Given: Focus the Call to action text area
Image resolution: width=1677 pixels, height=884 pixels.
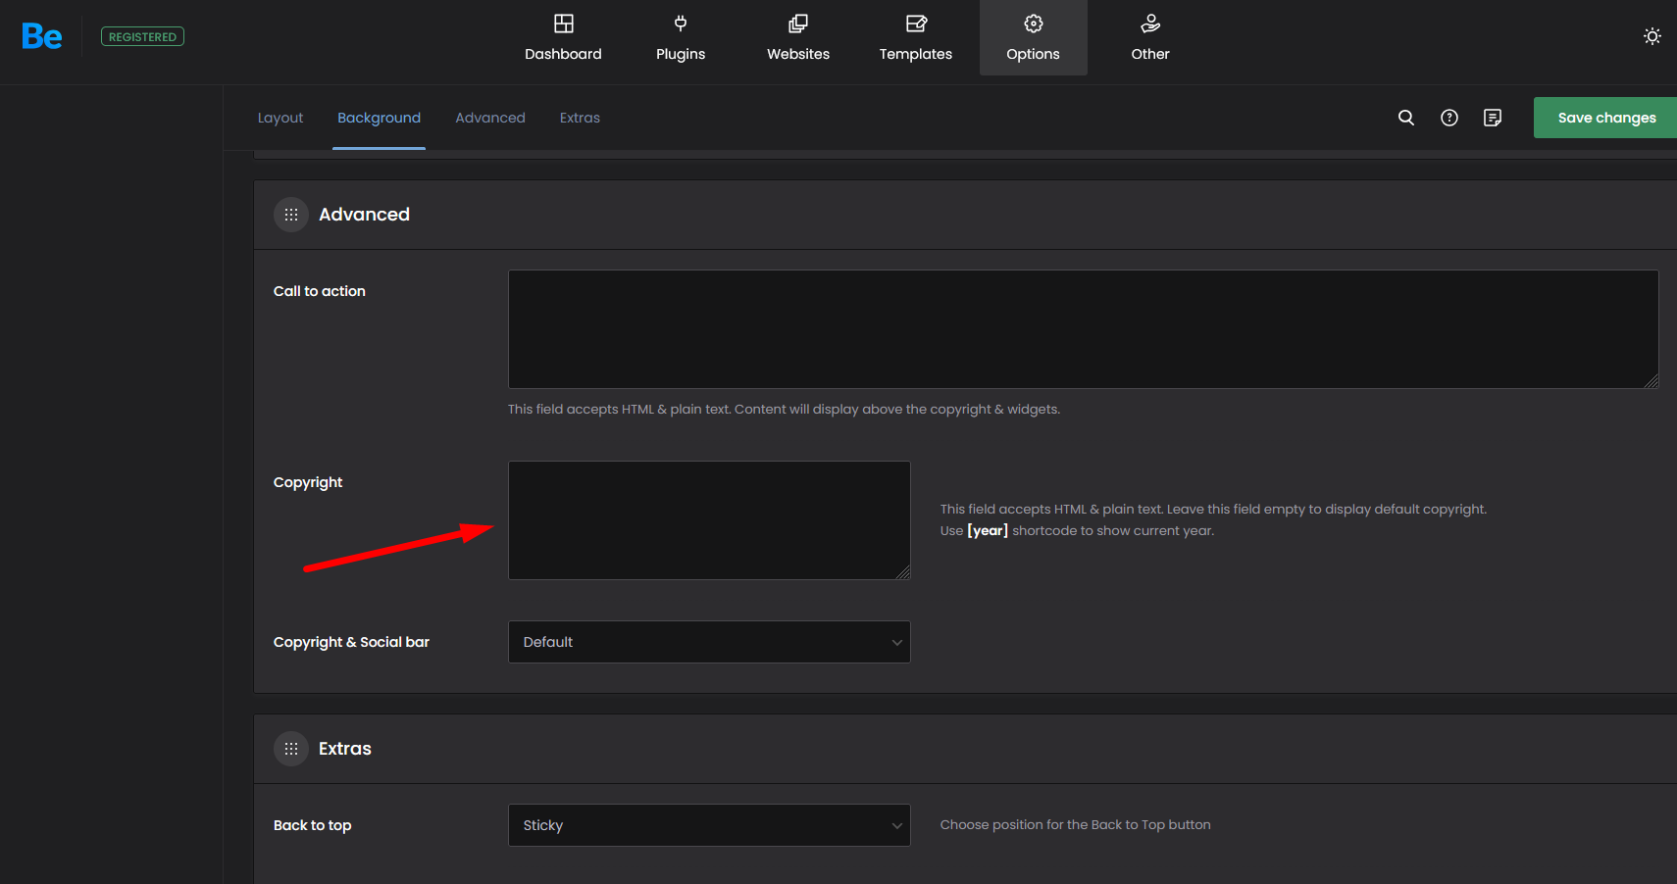Looking at the screenshot, I should [1084, 329].
